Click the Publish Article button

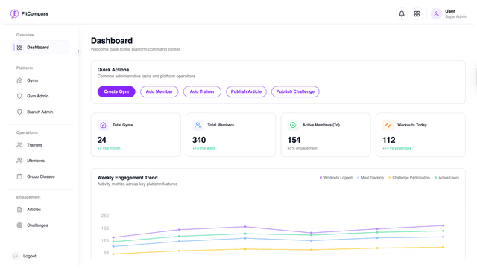click(246, 91)
